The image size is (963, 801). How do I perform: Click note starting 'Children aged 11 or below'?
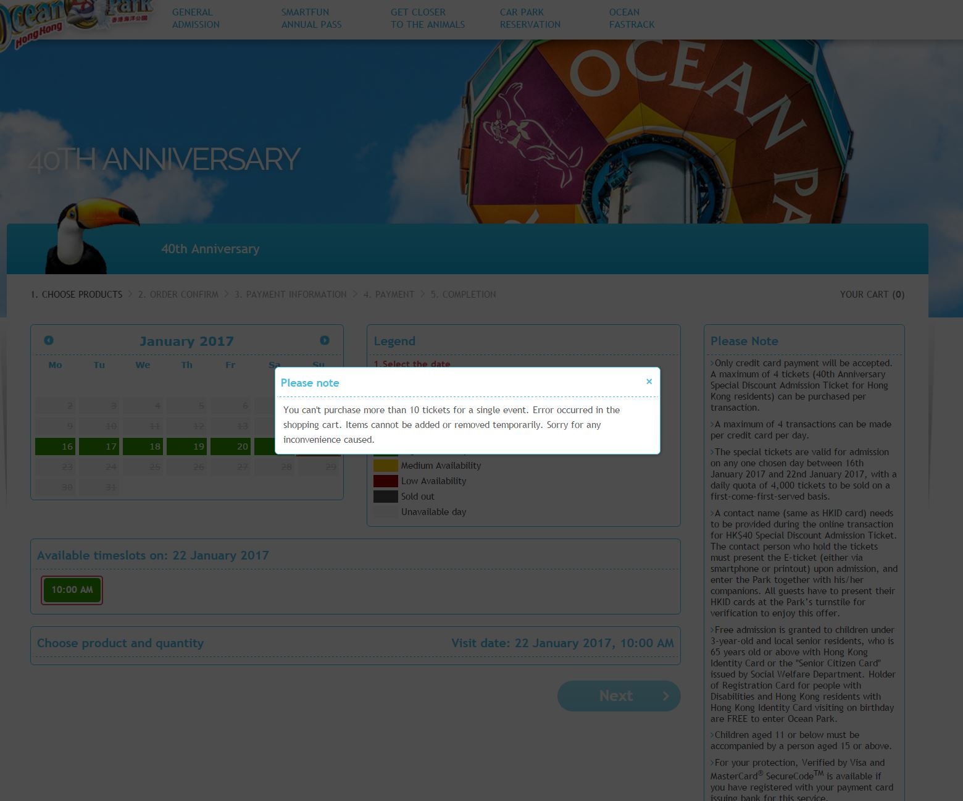801,740
